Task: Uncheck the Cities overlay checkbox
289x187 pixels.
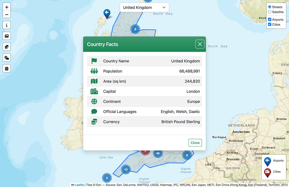Action: pyautogui.click(x=270, y=25)
